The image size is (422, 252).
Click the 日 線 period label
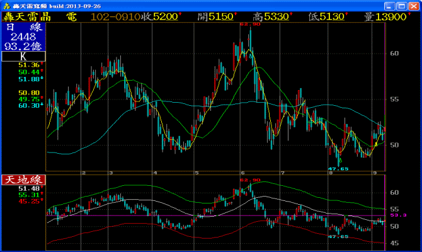click(24, 27)
